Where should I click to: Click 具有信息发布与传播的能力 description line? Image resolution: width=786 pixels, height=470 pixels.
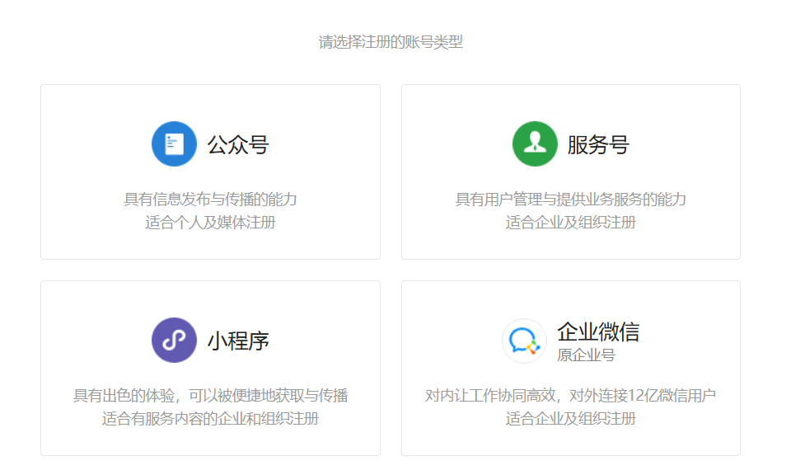tap(210, 199)
